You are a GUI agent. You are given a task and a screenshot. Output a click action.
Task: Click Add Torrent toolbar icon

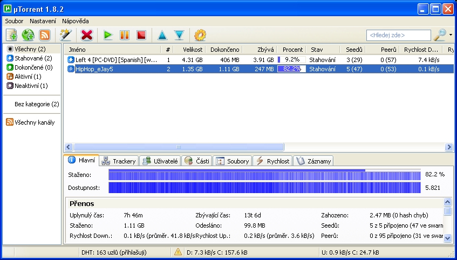12,35
